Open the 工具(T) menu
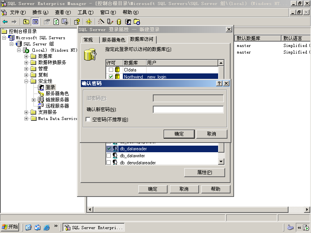The image size is (311, 233). 86,12
